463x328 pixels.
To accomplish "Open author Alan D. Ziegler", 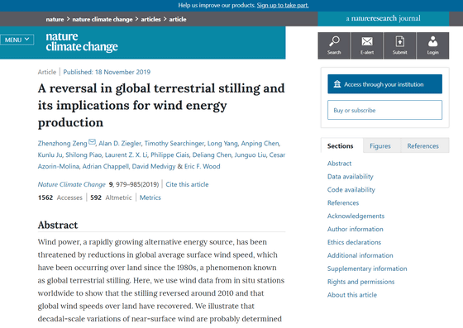I will coord(120,144).
